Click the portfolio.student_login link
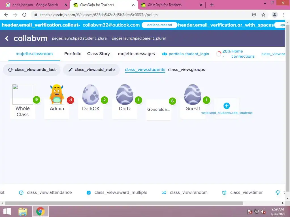 [x=185, y=54]
